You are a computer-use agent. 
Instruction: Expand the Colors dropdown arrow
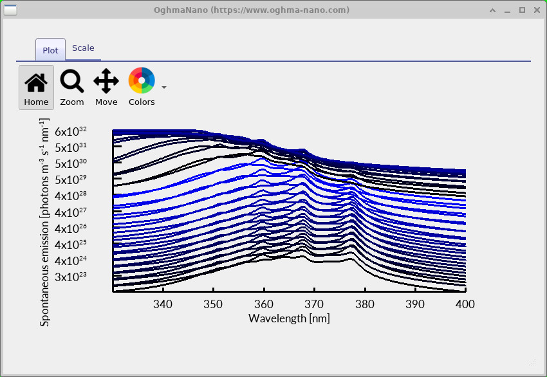pos(164,87)
